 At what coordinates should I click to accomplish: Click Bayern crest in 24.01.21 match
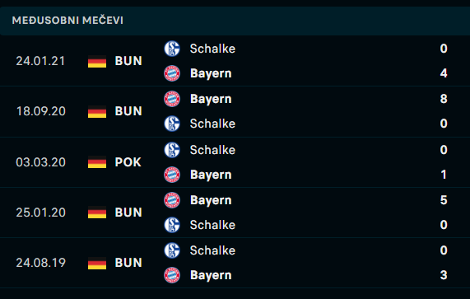point(172,73)
